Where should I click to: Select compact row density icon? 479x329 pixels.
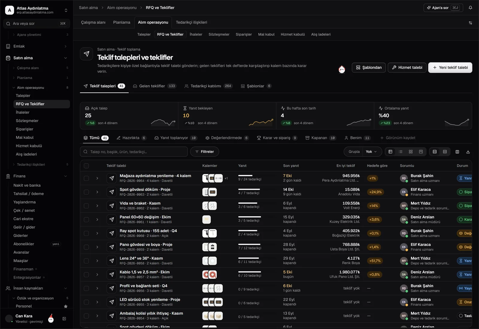coord(445,152)
